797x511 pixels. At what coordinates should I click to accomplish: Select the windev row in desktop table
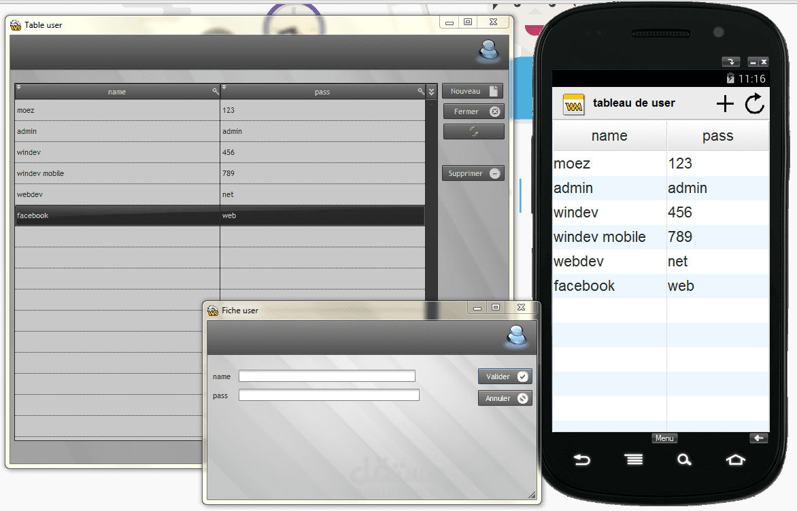220,152
